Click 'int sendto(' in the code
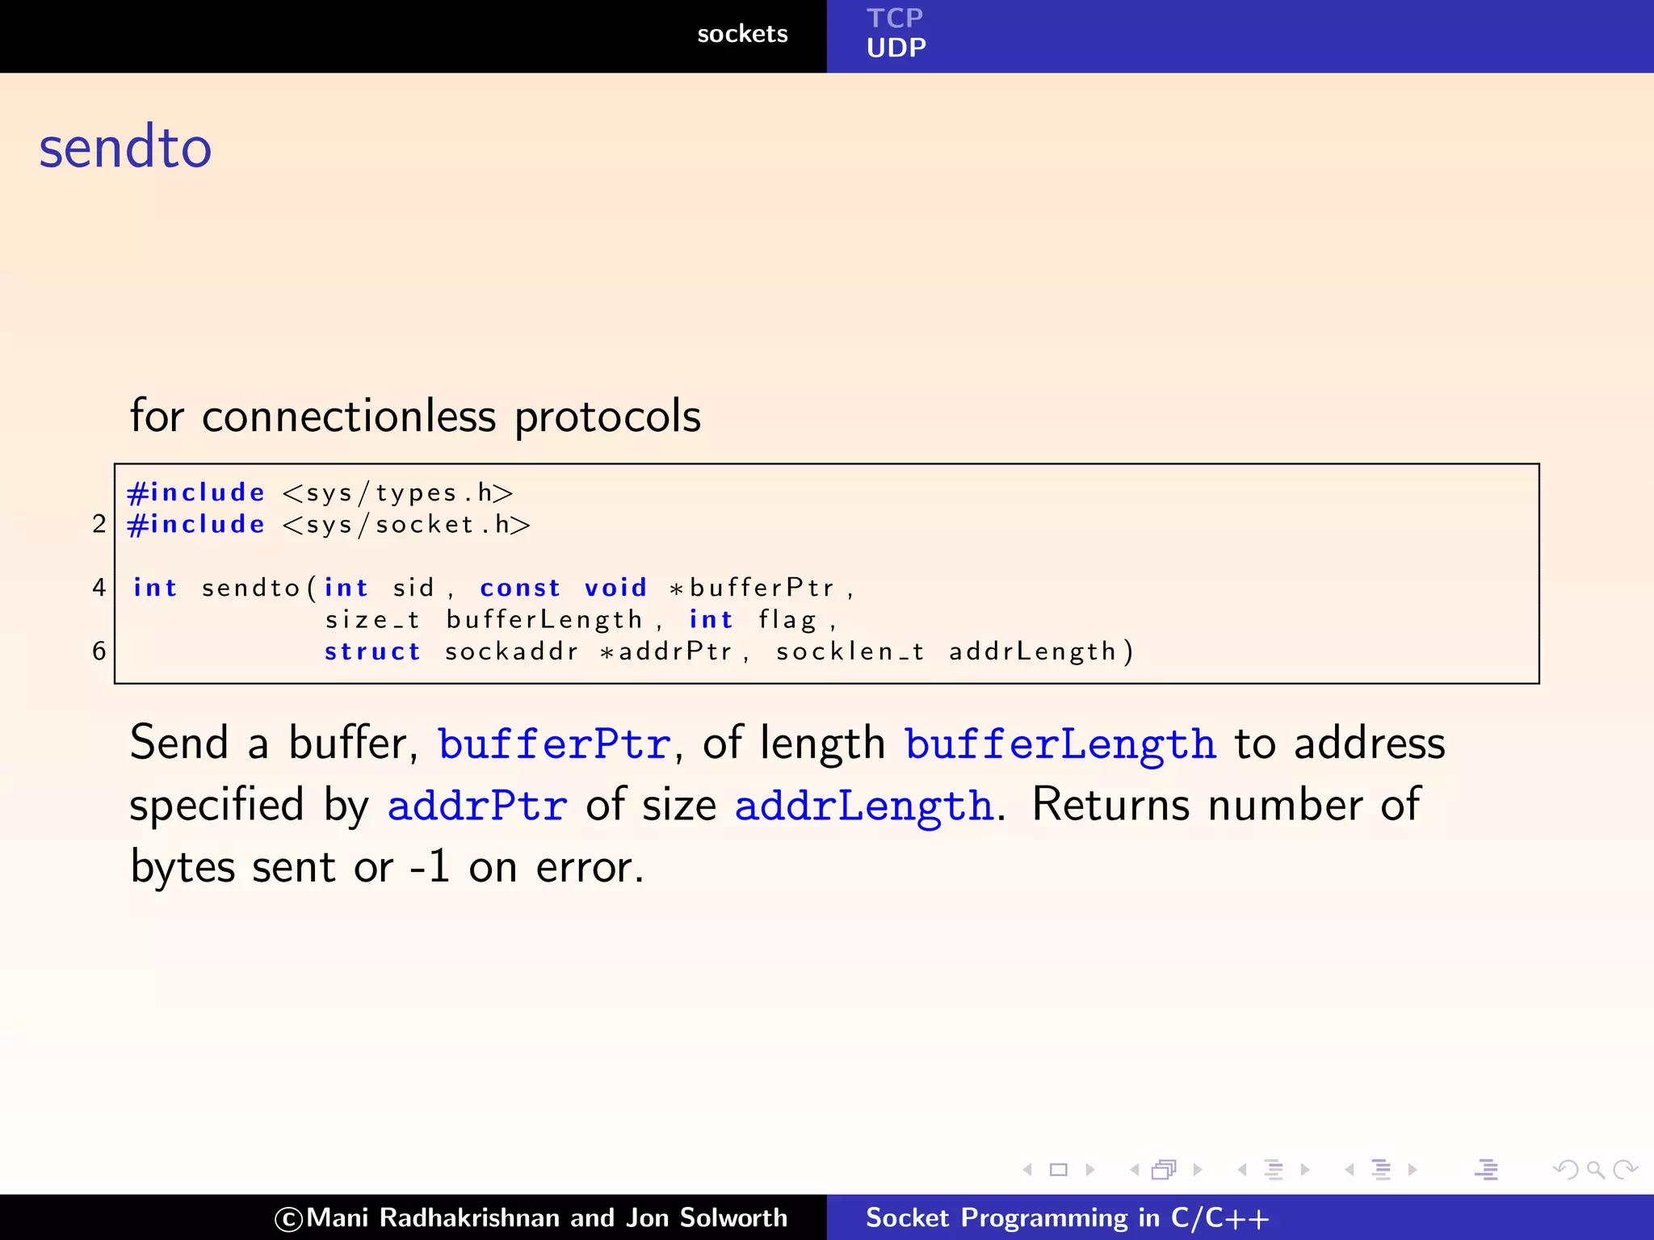This screenshot has height=1240, width=1654. [x=225, y=588]
